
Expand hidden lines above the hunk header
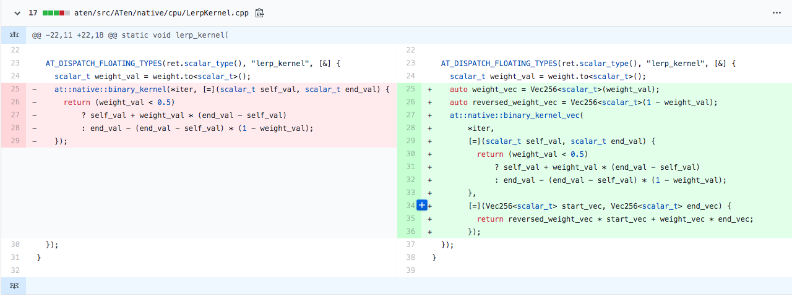pos(13,35)
